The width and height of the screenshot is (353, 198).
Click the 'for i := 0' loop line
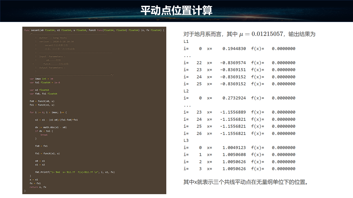(x=48, y=112)
